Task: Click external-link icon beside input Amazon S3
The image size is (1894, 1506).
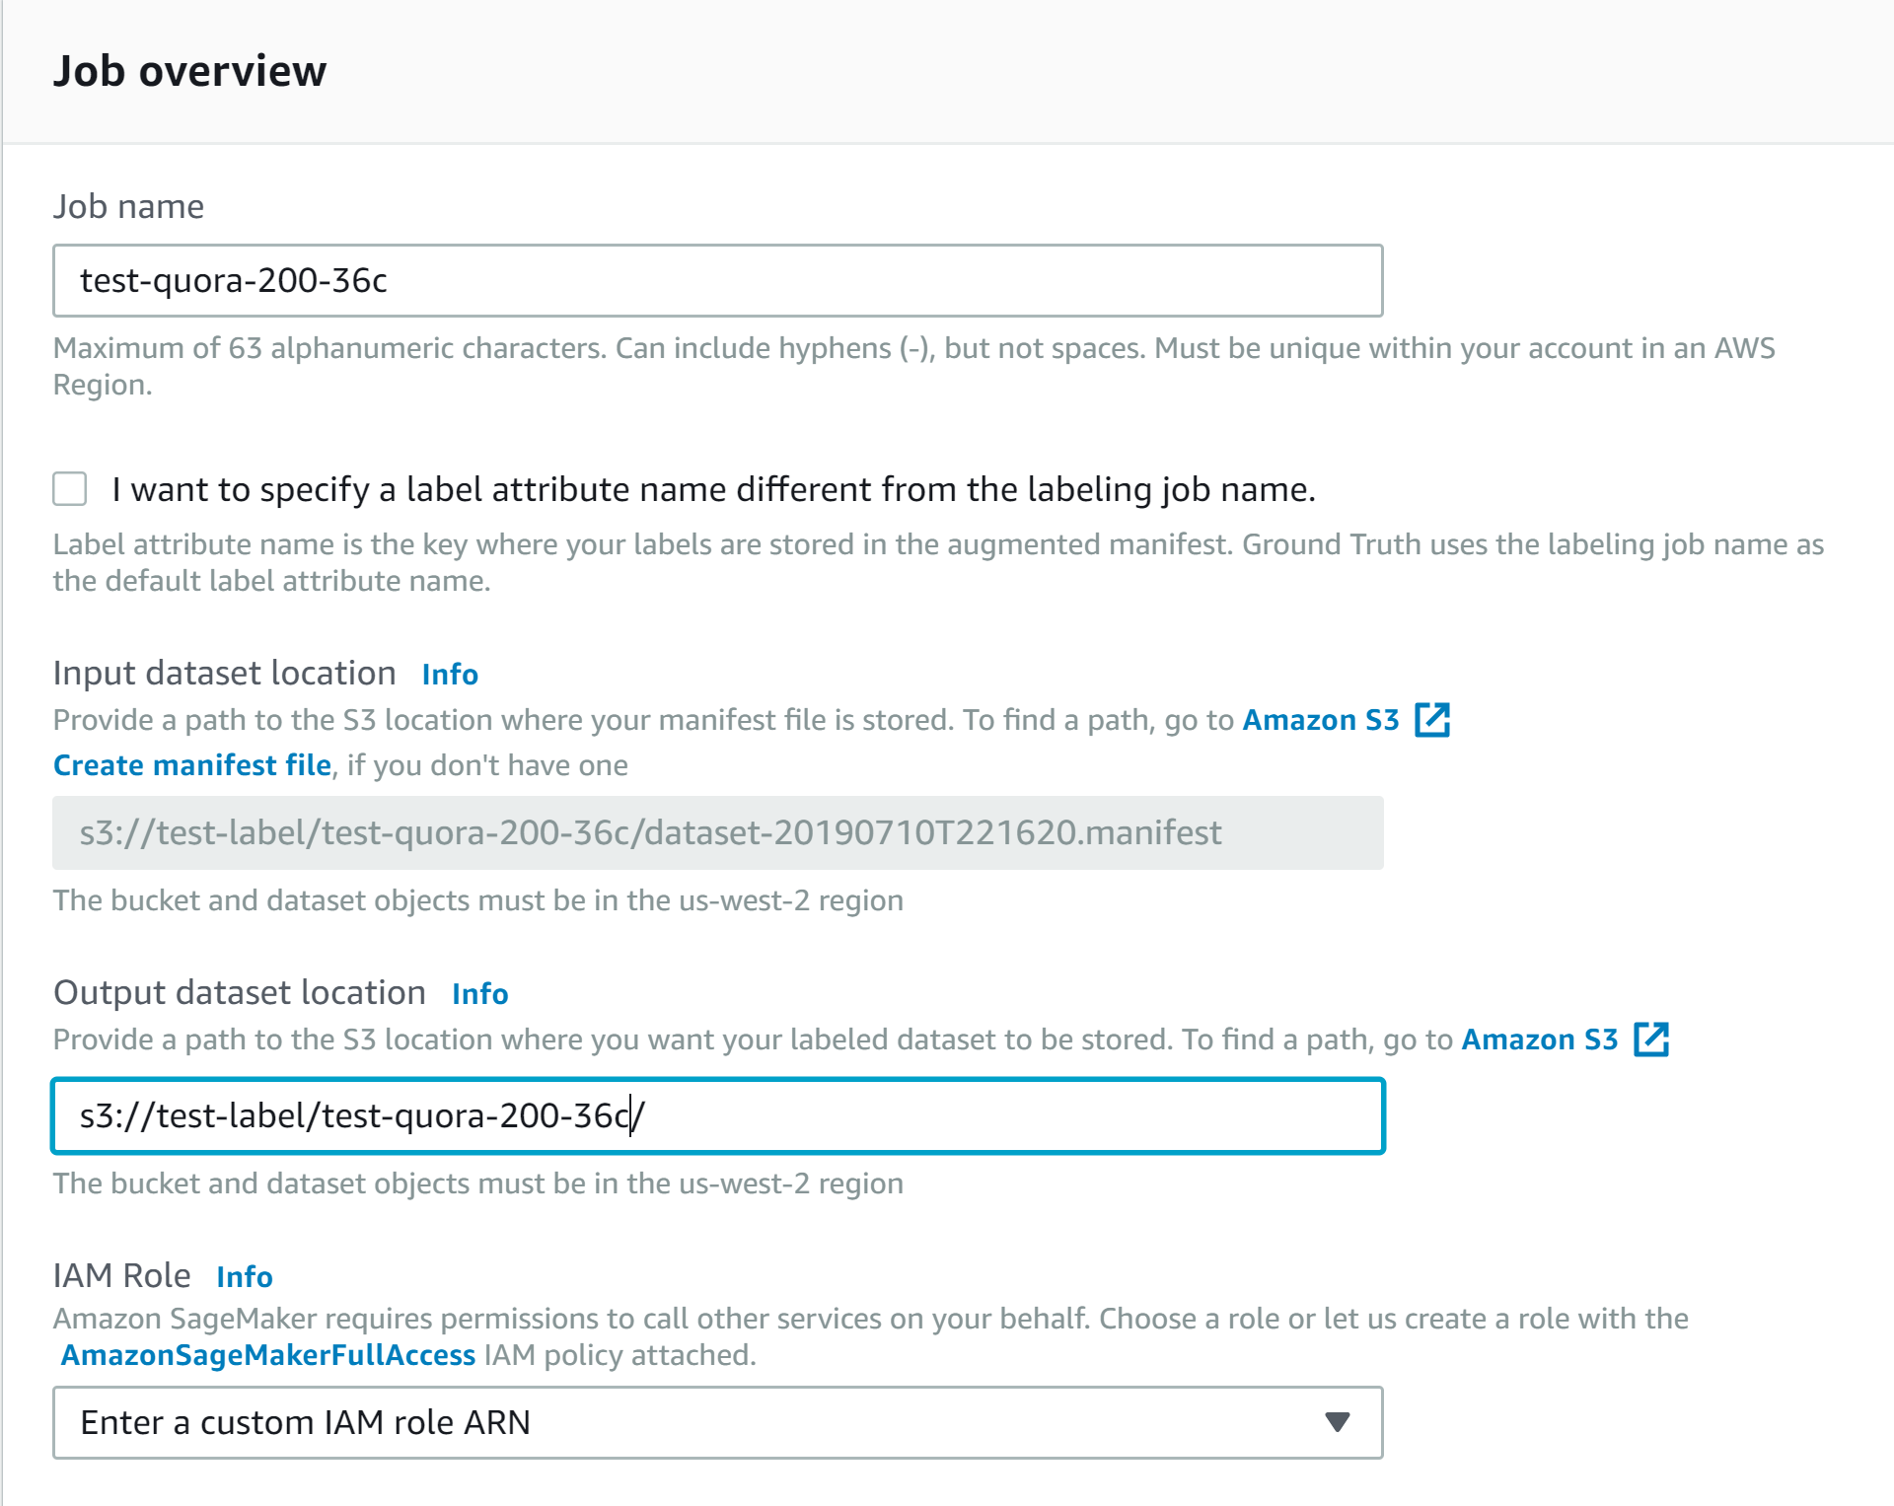Action: click(x=1432, y=720)
